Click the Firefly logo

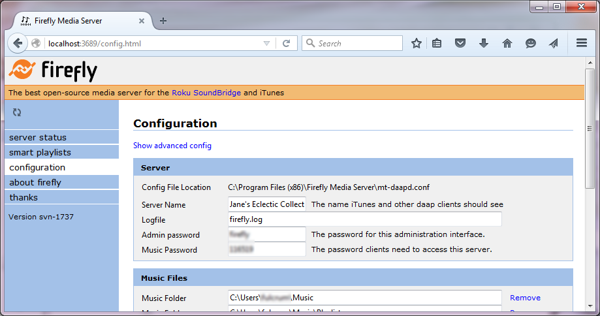(52, 70)
